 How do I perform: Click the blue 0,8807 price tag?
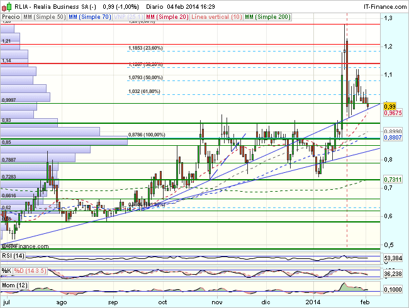click(x=393, y=137)
